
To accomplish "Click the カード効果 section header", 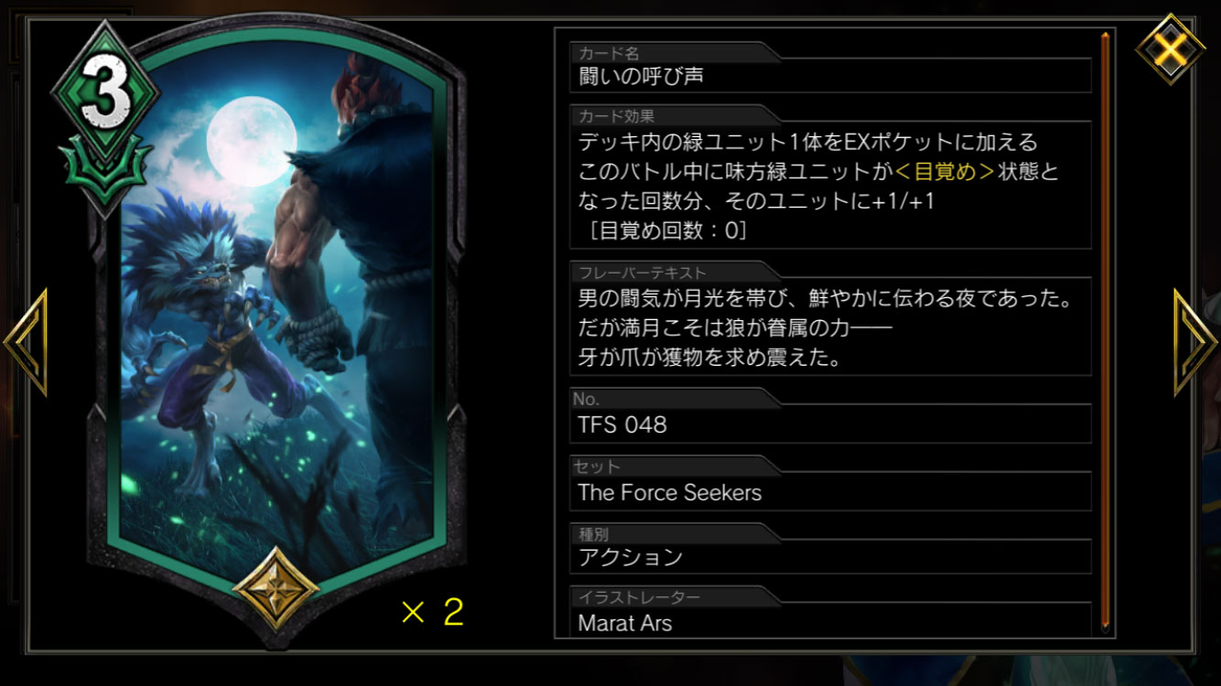I will point(617,117).
